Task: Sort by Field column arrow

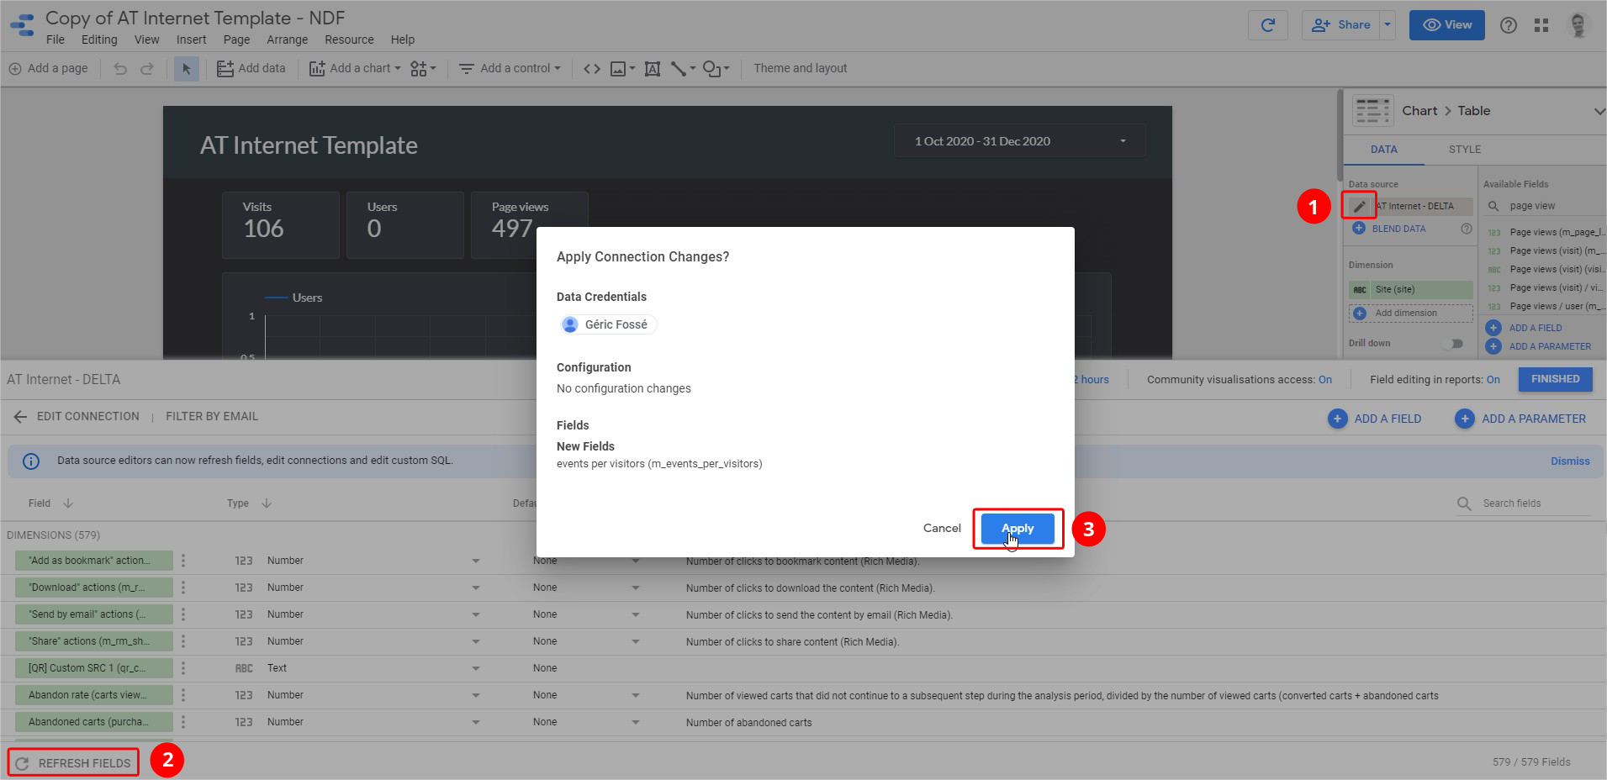Action: (x=68, y=503)
